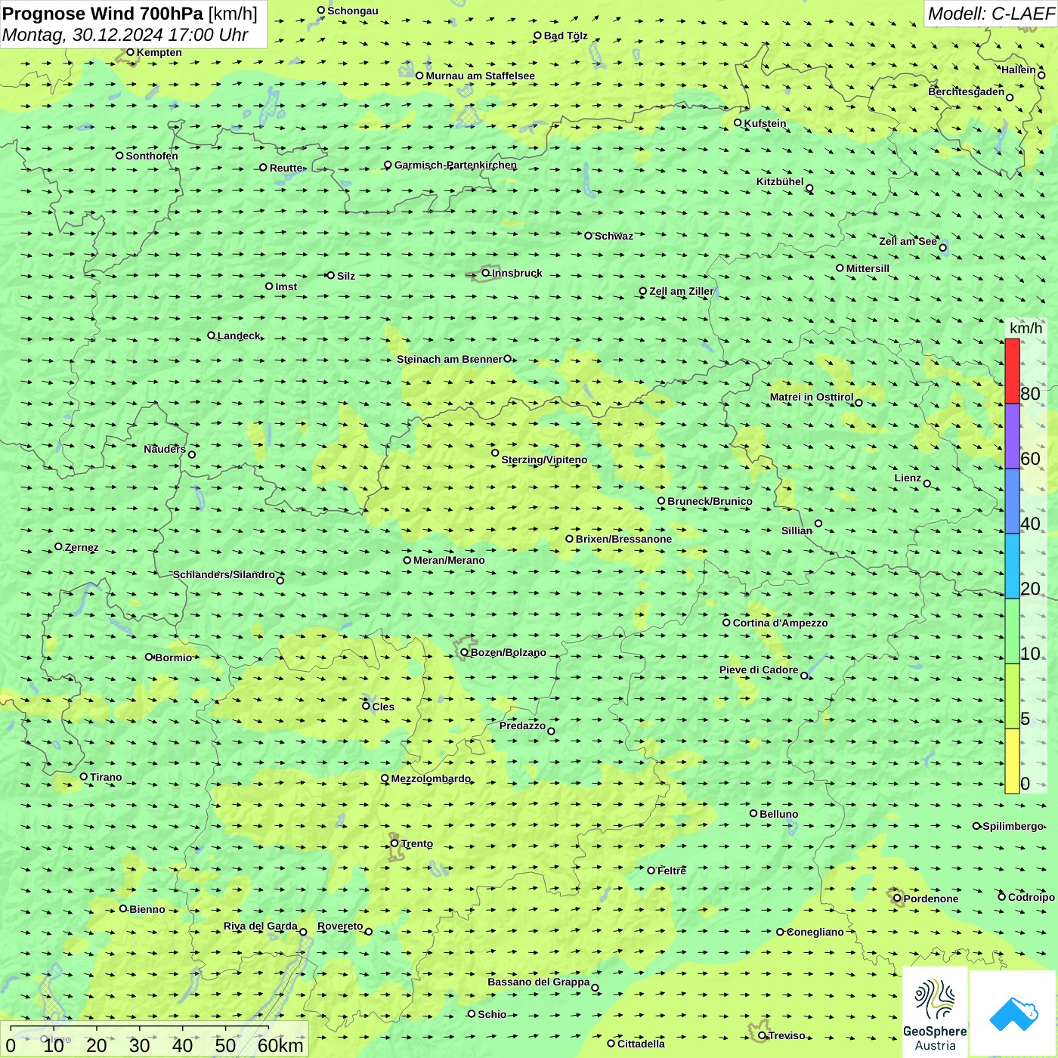Click the 'Bad Tölz' label

tap(566, 36)
